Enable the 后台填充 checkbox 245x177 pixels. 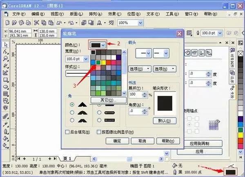coord(67,132)
